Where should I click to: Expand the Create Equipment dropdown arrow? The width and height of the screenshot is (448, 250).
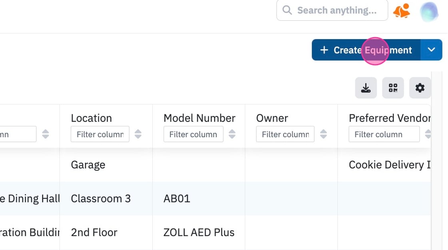click(x=432, y=50)
